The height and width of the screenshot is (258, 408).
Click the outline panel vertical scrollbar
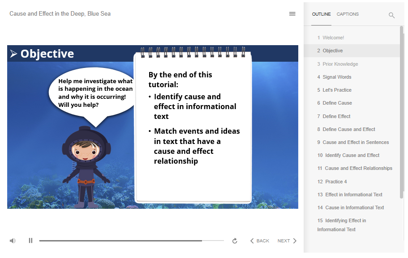coord(401,112)
